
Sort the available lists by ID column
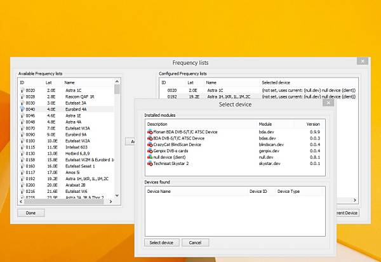[x=31, y=82]
